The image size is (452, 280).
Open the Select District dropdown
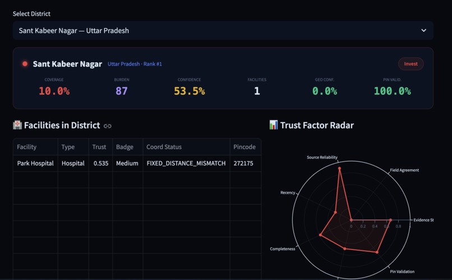point(223,30)
